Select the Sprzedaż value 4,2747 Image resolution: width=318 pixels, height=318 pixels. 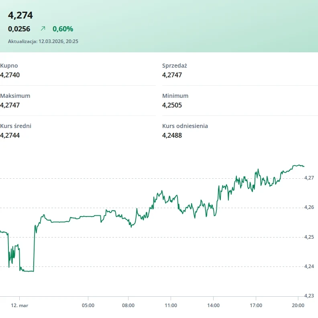pyautogui.click(x=172, y=75)
